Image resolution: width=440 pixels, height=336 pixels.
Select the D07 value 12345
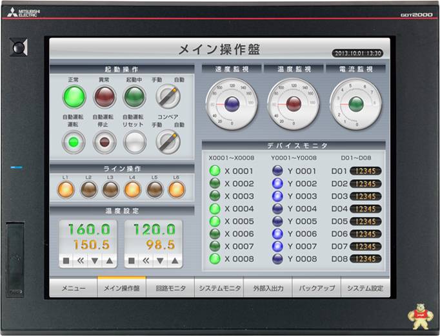[x=366, y=246]
